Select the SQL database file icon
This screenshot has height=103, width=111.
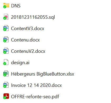[x=6, y=17]
